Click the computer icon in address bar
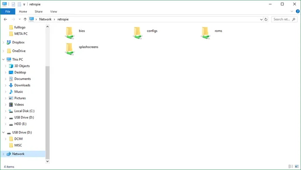 pyautogui.click(x=32, y=19)
